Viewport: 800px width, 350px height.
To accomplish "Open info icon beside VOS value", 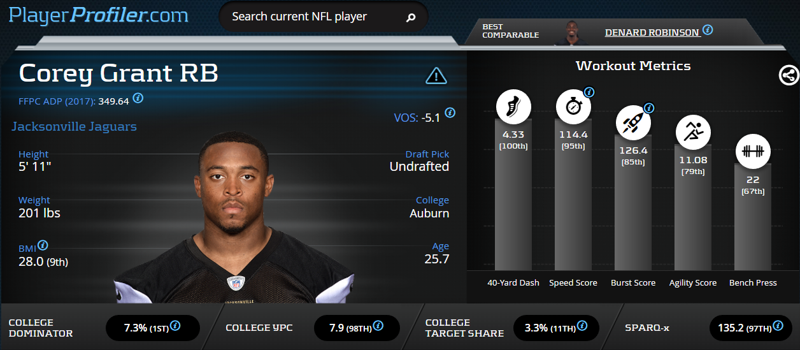I will pos(450,113).
